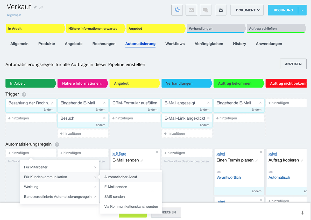Viewport: 311px width, 220px height.
Task: Select Via Kommunikationskanal senden option
Action: (131, 207)
